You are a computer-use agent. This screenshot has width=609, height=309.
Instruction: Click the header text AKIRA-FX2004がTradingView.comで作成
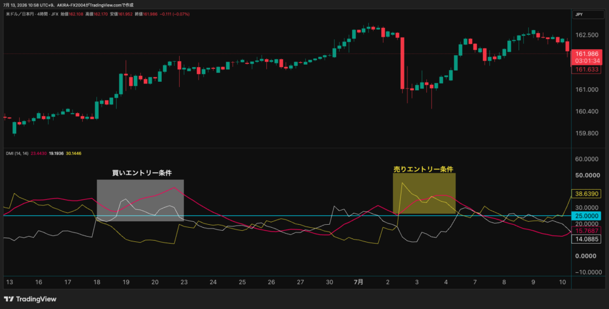coord(95,5)
